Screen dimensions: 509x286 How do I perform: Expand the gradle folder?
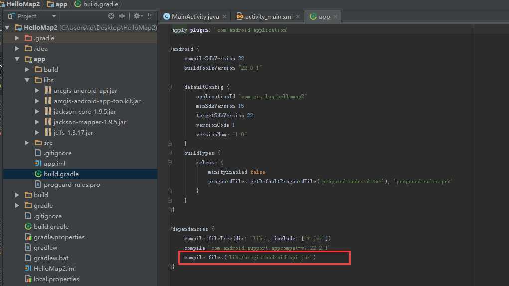(17, 206)
